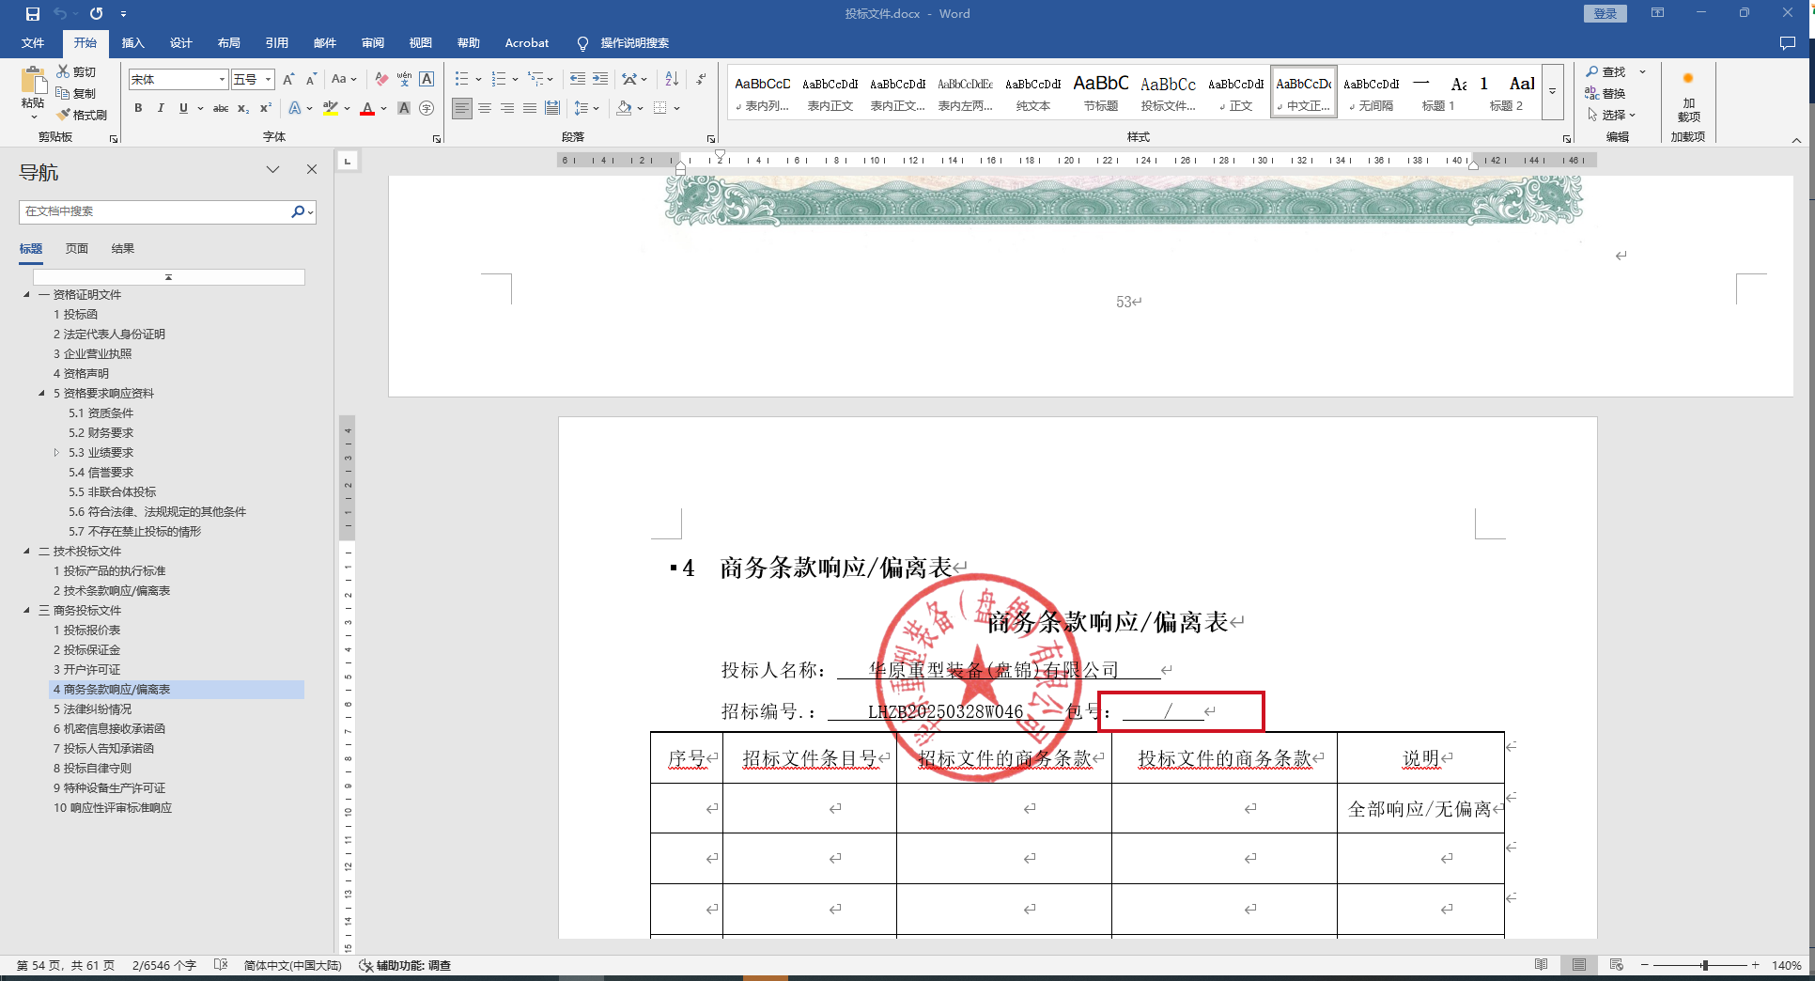Set paragraph alignment to right
Screen dimensions: 1815x981
[x=507, y=108]
